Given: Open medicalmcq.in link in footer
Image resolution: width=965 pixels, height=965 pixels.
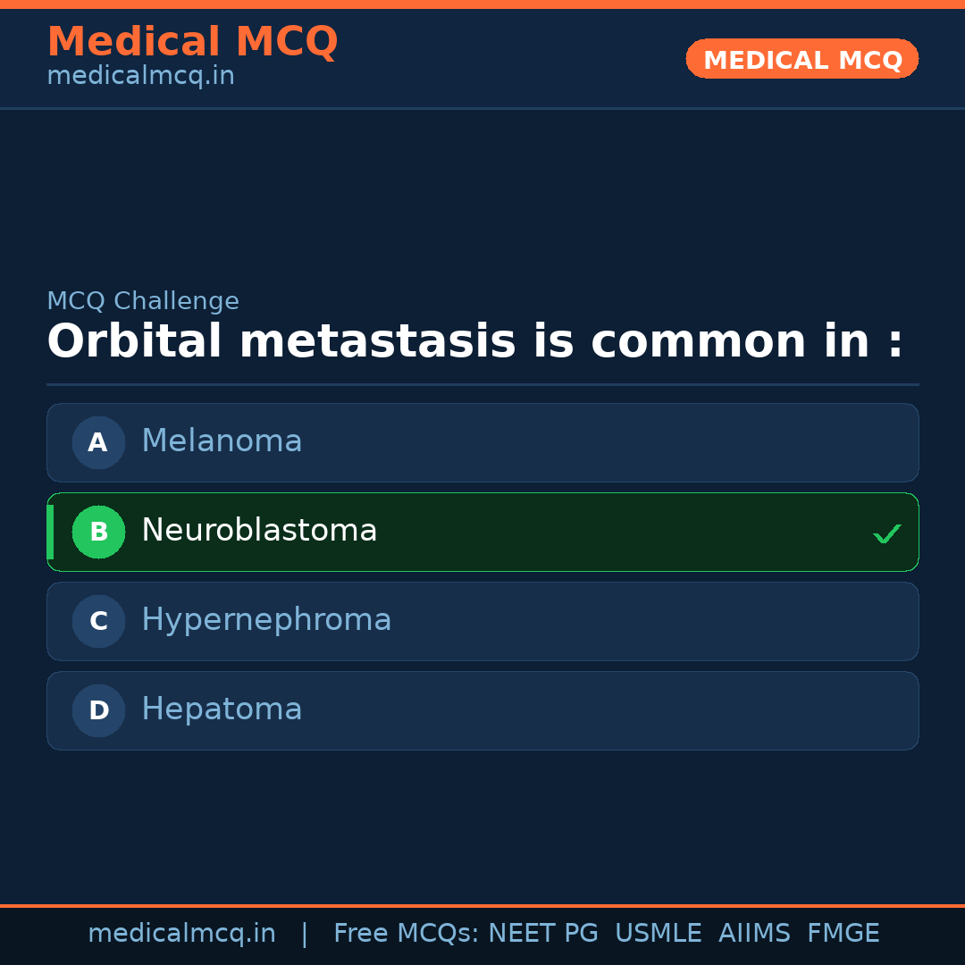Looking at the screenshot, I should pyautogui.click(x=181, y=934).
